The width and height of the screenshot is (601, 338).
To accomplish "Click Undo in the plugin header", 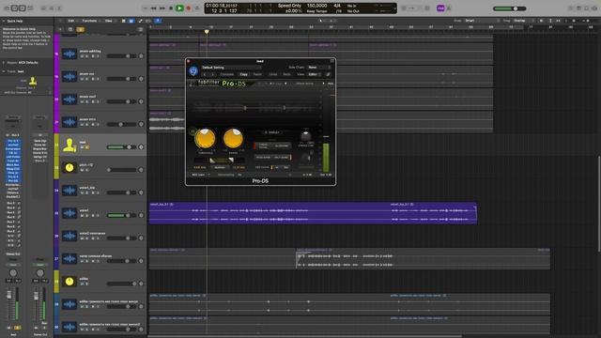I will [273, 74].
